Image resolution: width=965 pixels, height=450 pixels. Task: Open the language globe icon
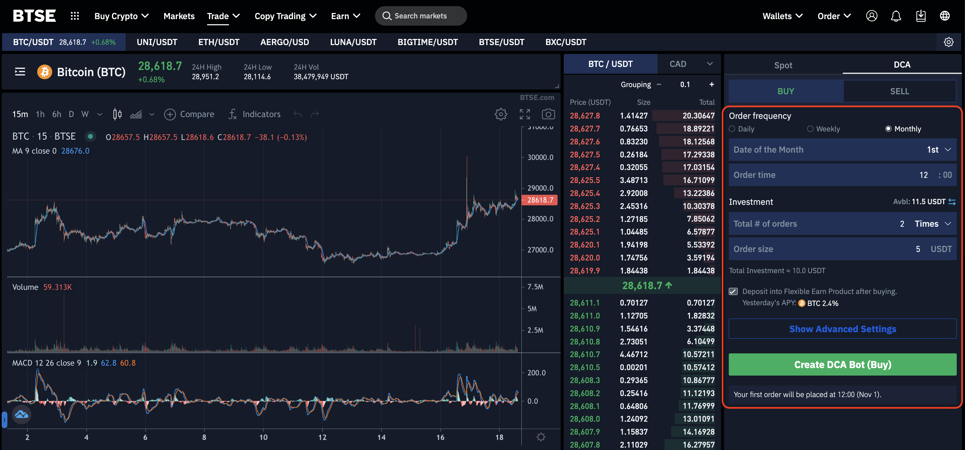pos(945,16)
